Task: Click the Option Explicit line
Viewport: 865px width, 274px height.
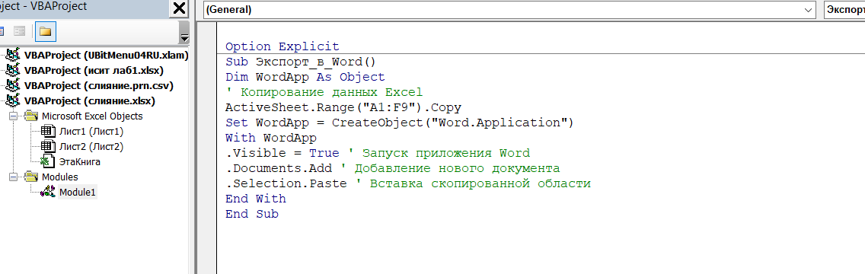Action: [282, 47]
